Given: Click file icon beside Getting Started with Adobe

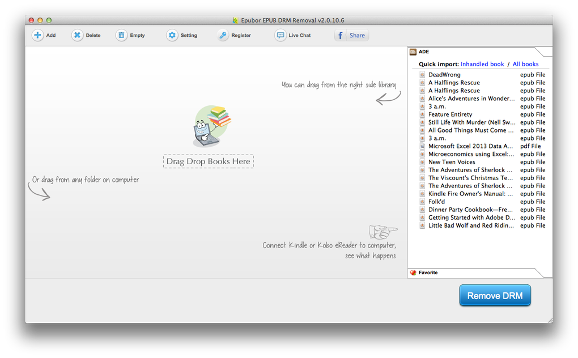Looking at the screenshot, I should point(422,218).
